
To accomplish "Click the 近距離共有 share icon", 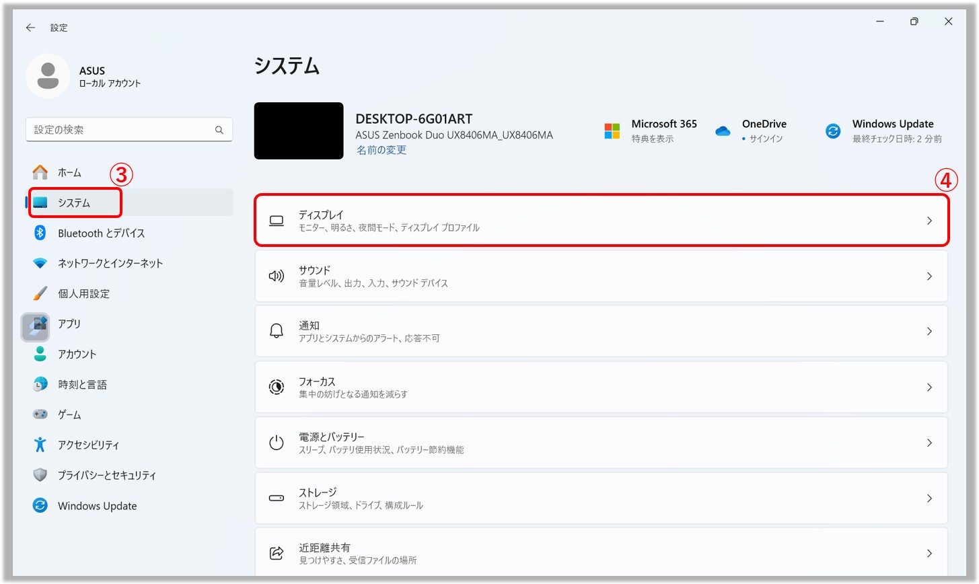I will [x=277, y=553].
